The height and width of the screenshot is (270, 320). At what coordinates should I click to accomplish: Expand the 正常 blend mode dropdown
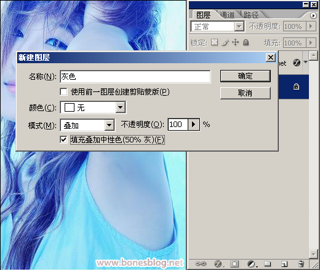(x=217, y=26)
